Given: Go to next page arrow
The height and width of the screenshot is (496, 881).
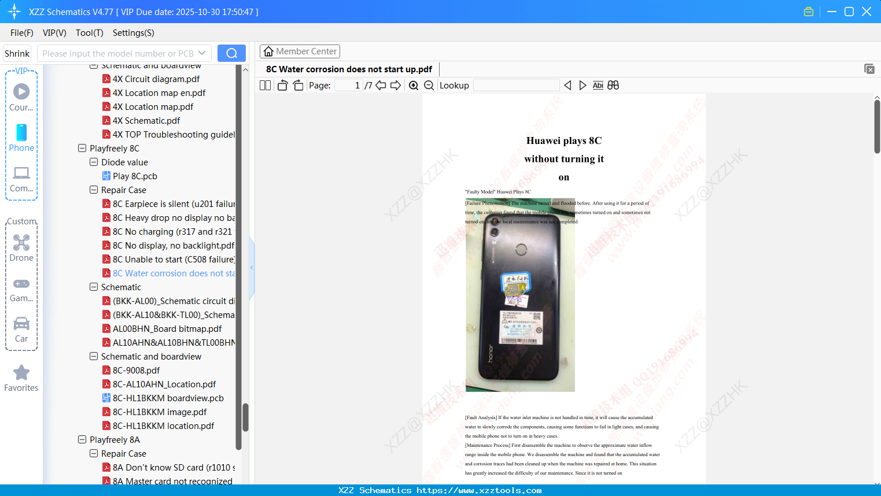Looking at the screenshot, I should click(396, 86).
